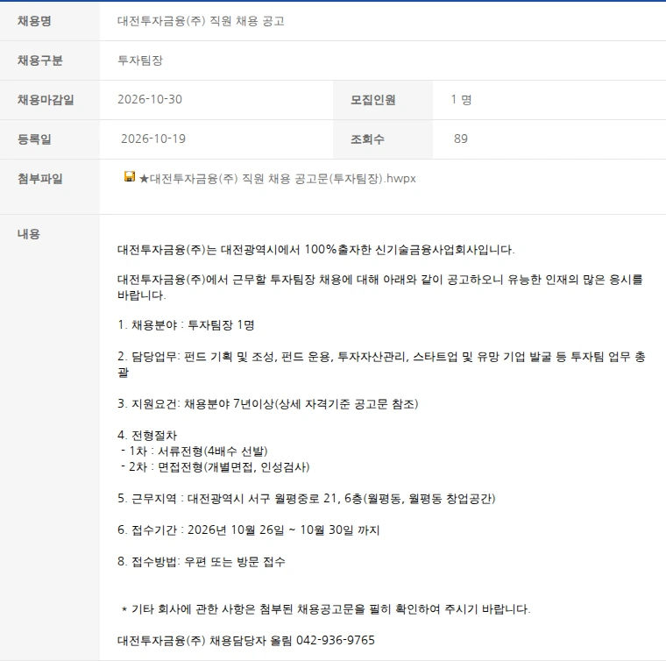666x661 pixels.
Task: Click the contact phone number 042-936-9765
Action: coord(336,640)
